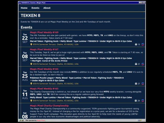The image size is (164, 123).
Task: Click the attendee icon for Weekly #165
Action: 136,84
